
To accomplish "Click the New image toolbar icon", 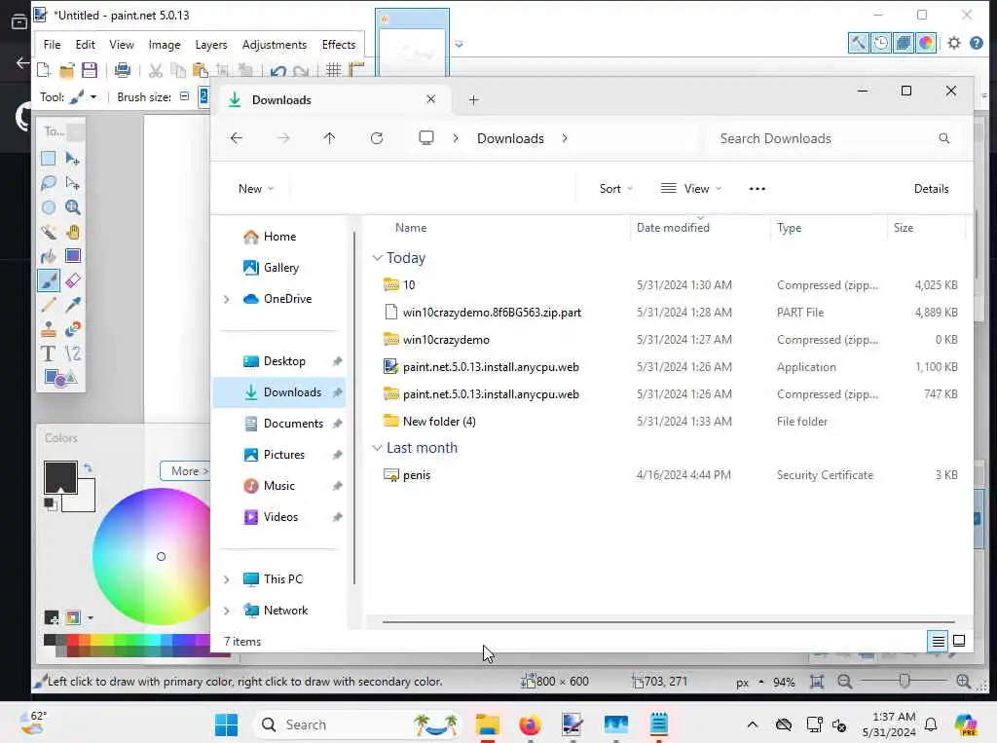I will coord(44,70).
